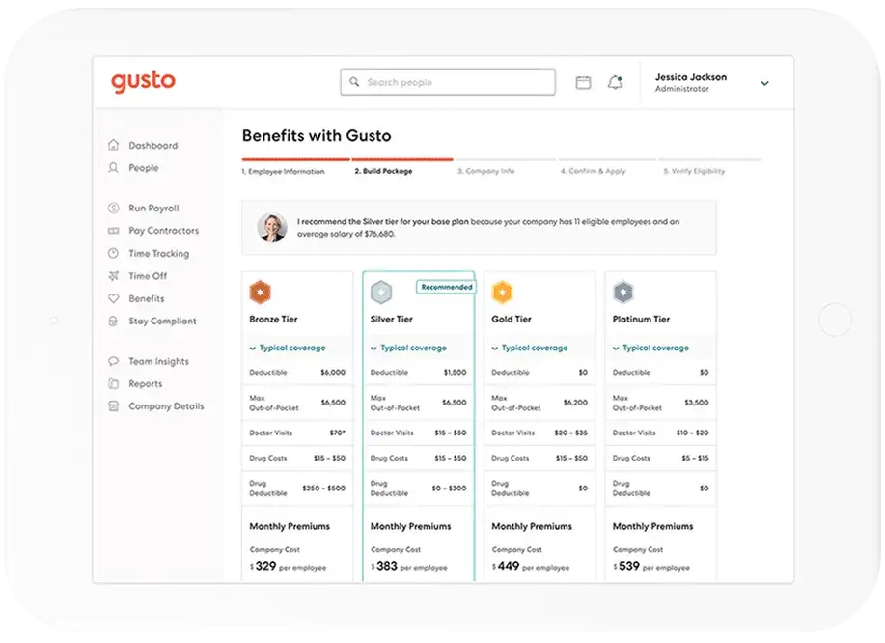Click the Team Insights chat icon
The height and width of the screenshot is (643, 885).
114,361
